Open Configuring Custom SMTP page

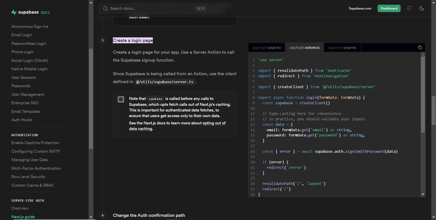pos(35,151)
